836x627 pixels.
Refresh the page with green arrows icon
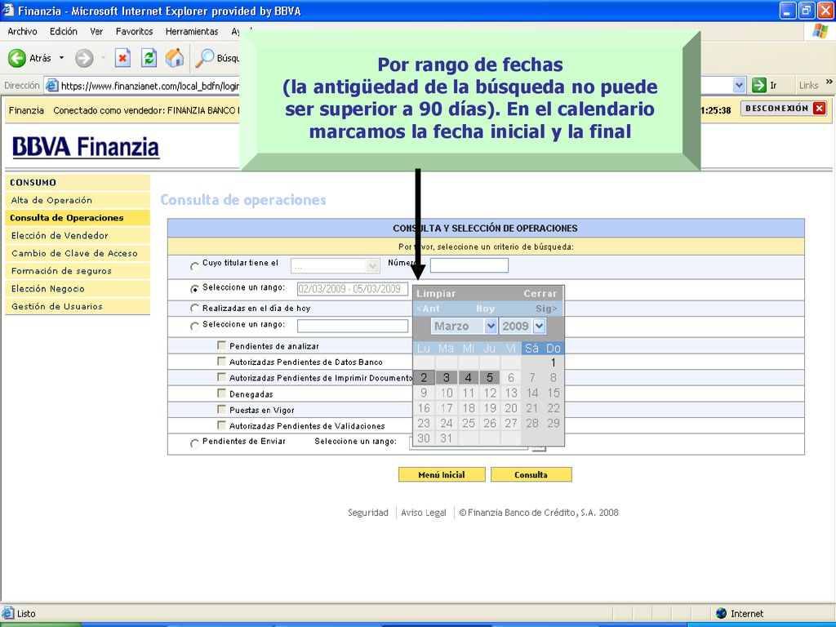149,58
